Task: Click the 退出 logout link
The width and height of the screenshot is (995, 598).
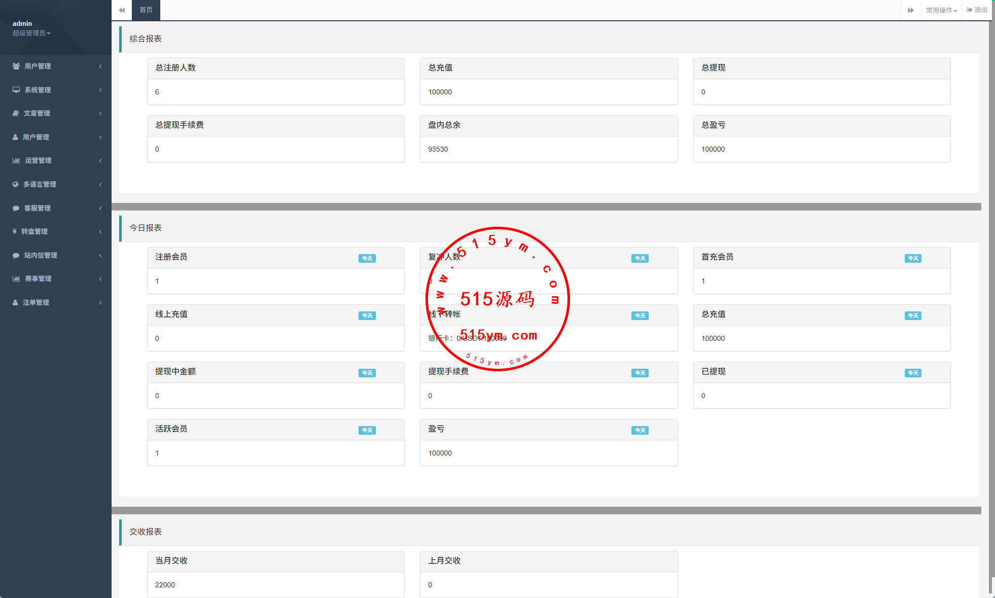Action: click(977, 10)
